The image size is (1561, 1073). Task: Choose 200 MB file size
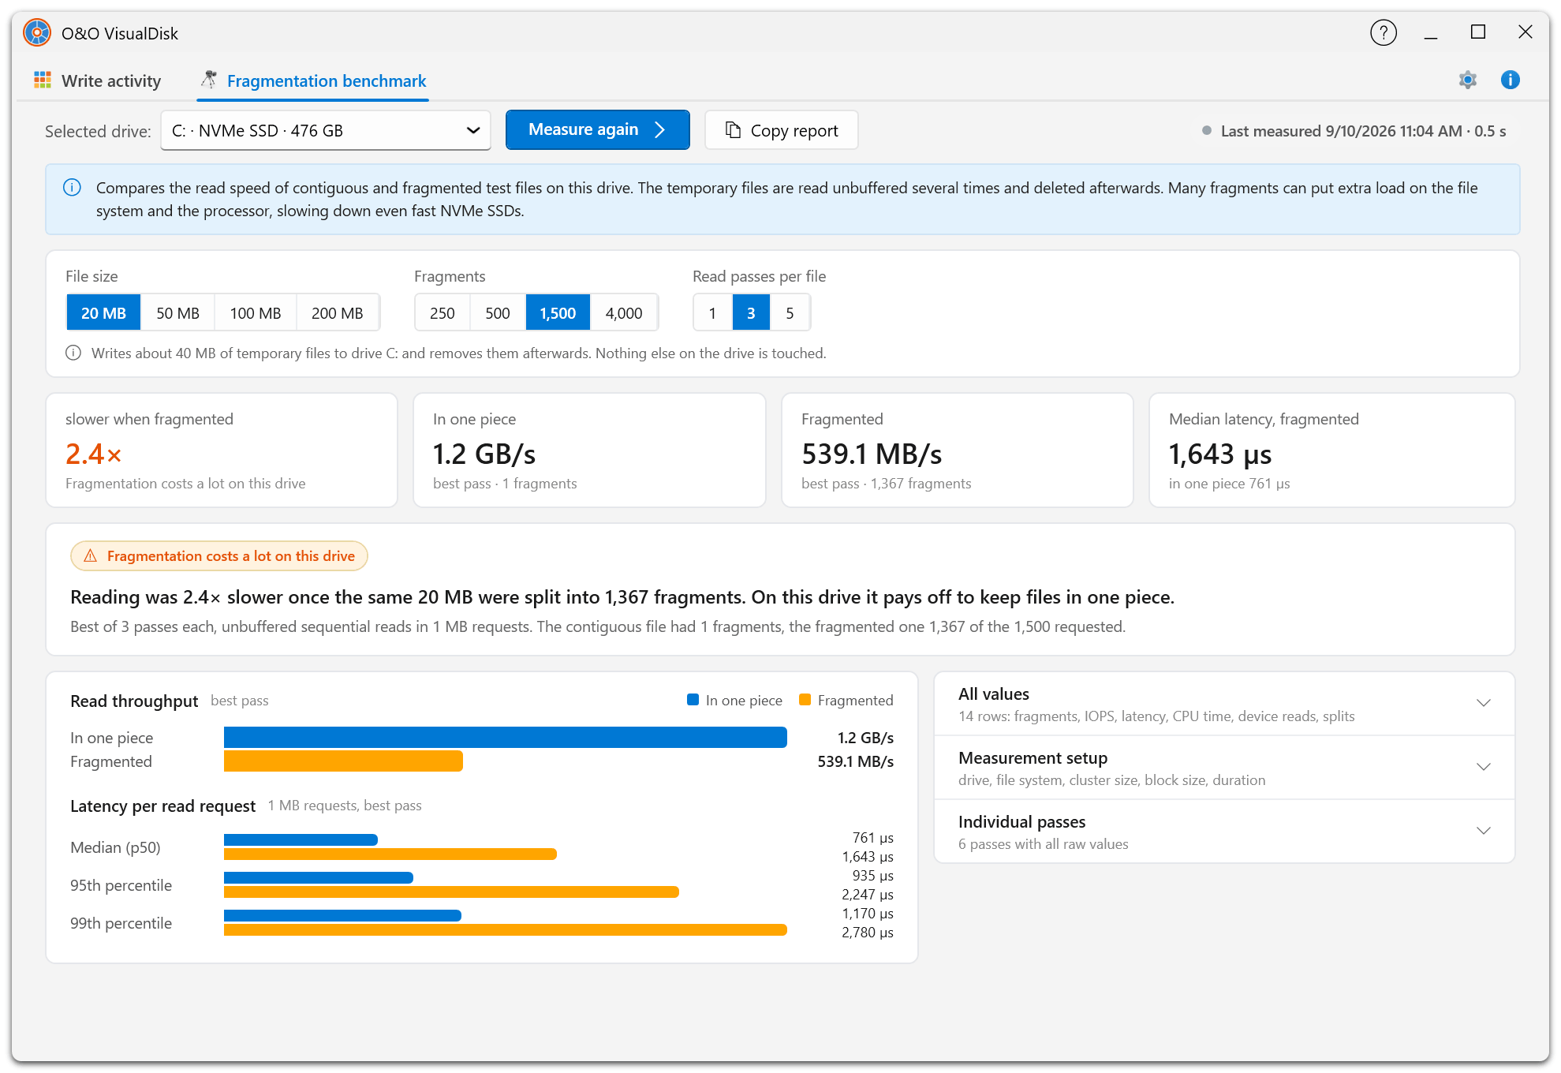[x=338, y=313]
